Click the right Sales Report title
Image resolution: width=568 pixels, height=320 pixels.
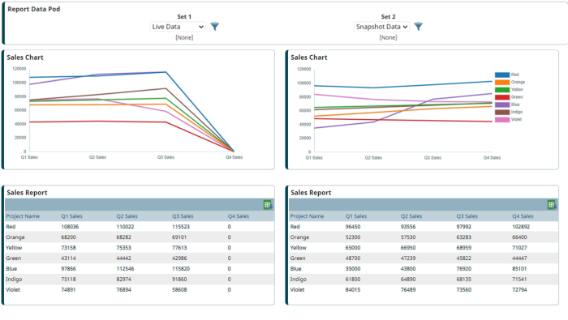tap(311, 193)
